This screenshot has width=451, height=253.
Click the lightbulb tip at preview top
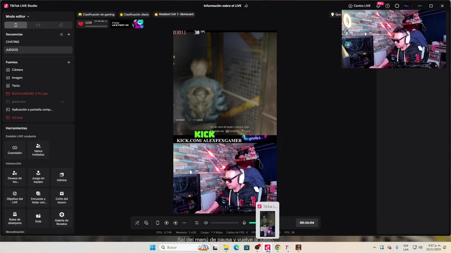click(332, 14)
